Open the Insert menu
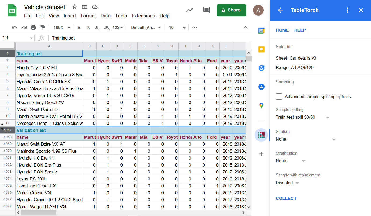371x216 pixels. 70,16
